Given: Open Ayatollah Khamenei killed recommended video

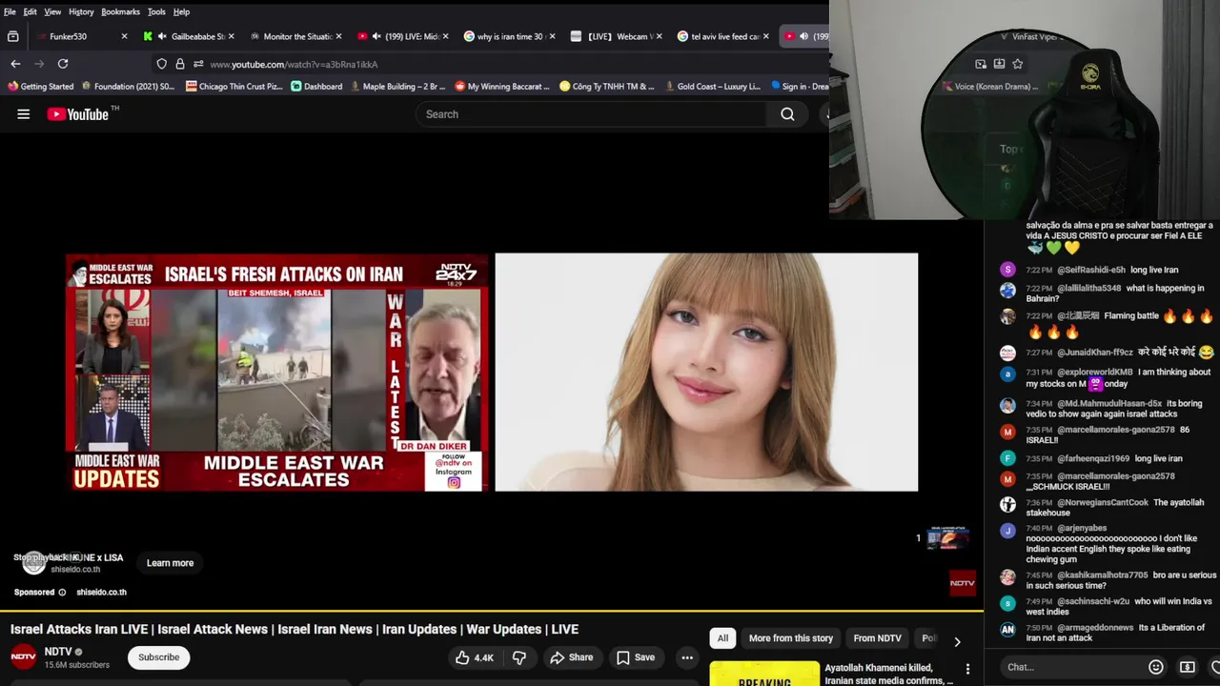Looking at the screenshot, I should 888,674.
